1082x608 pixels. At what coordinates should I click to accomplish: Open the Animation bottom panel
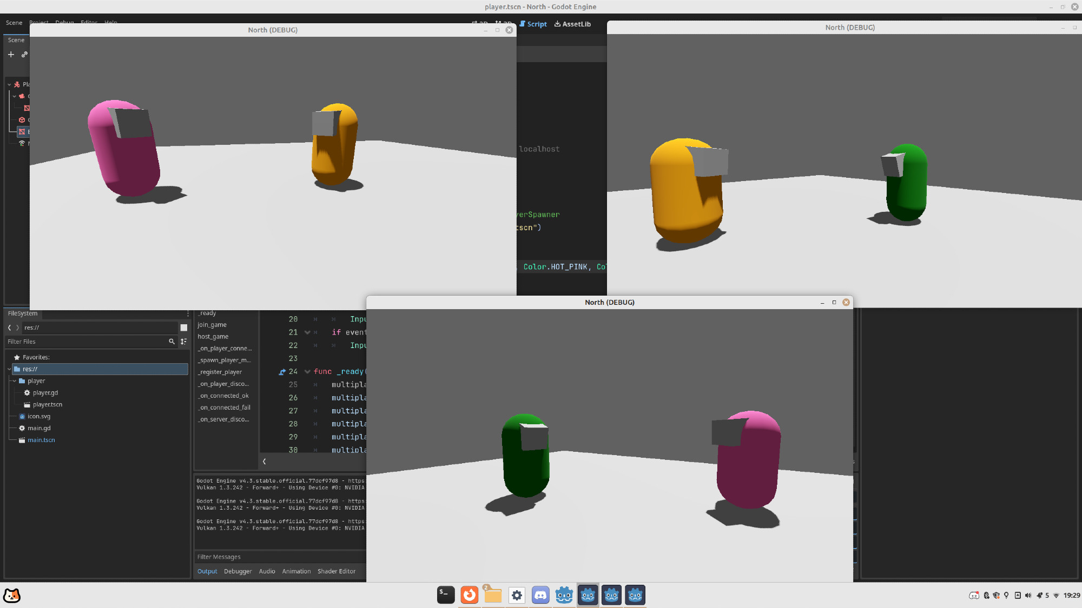[296, 571]
